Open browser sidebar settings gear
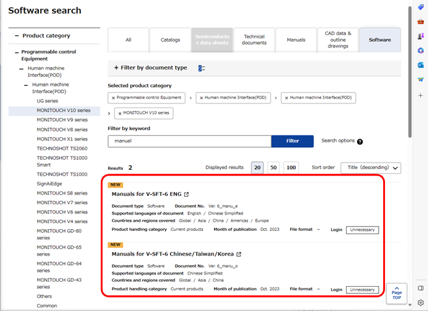This screenshot has width=428, height=311. coord(421,303)
